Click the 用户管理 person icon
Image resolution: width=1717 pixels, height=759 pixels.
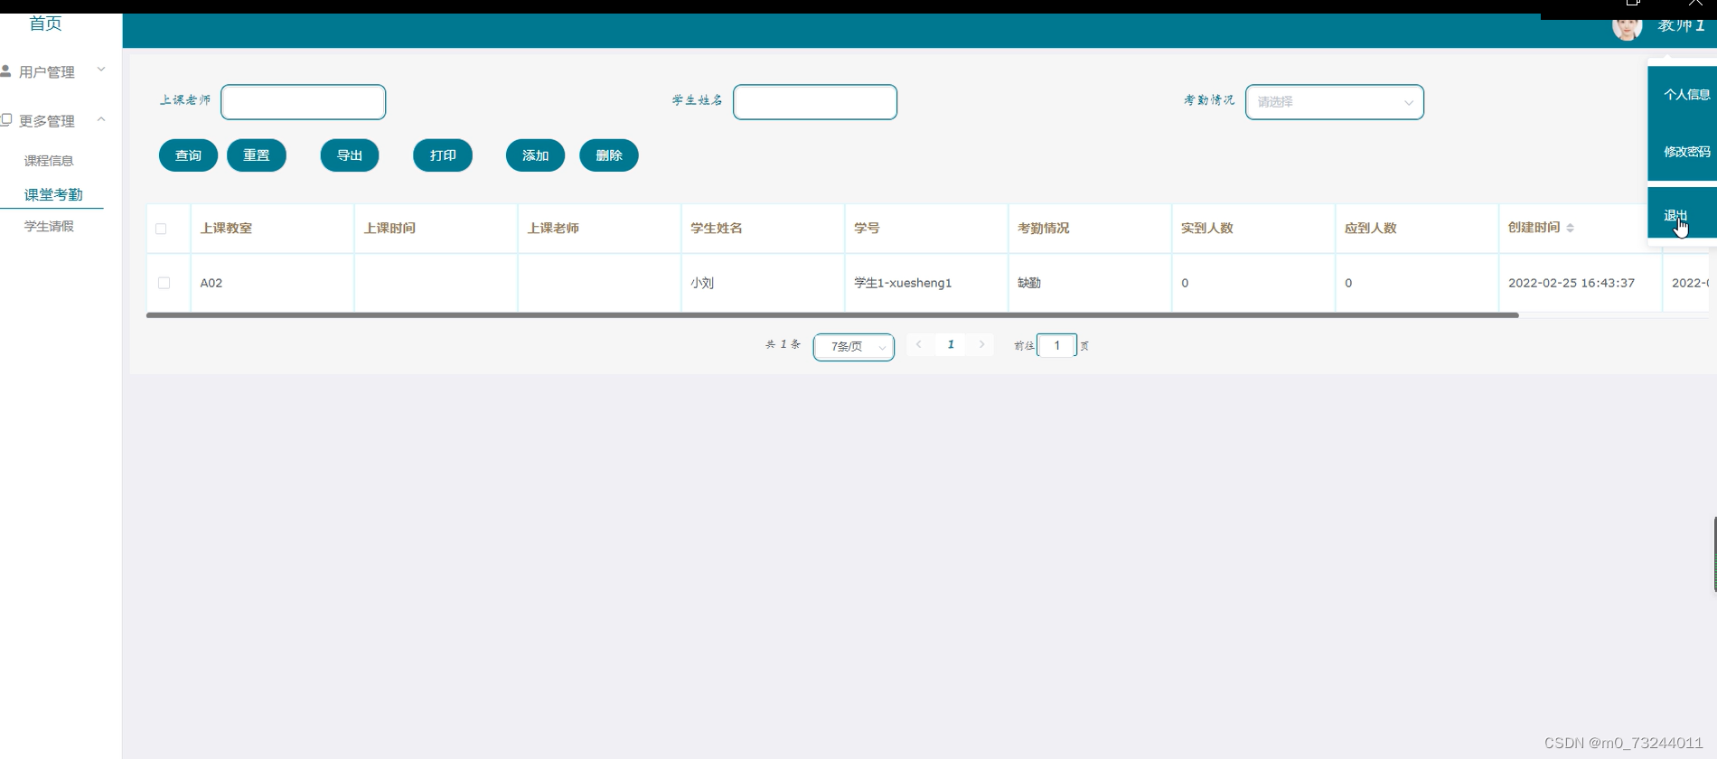click(x=5, y=70)
